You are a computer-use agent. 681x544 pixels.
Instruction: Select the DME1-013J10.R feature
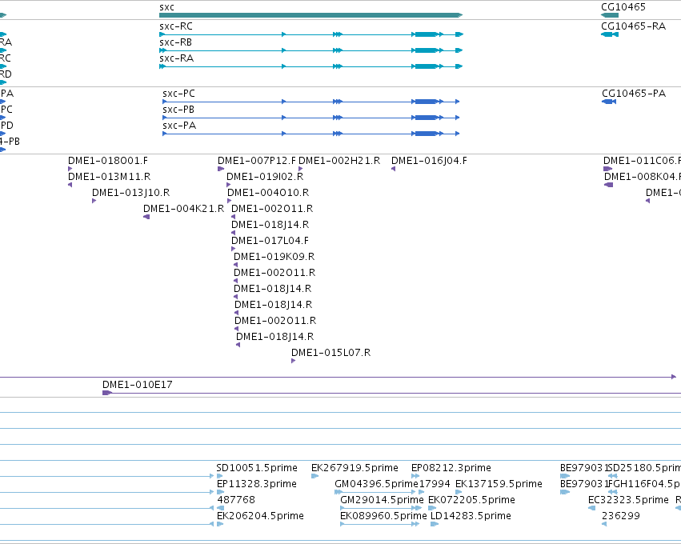pos(94,201)
